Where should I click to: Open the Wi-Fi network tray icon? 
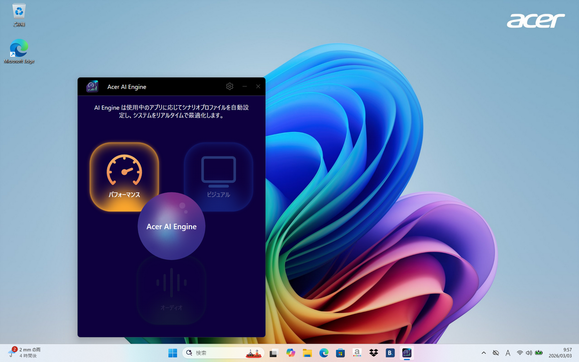[x=520, y=353]
